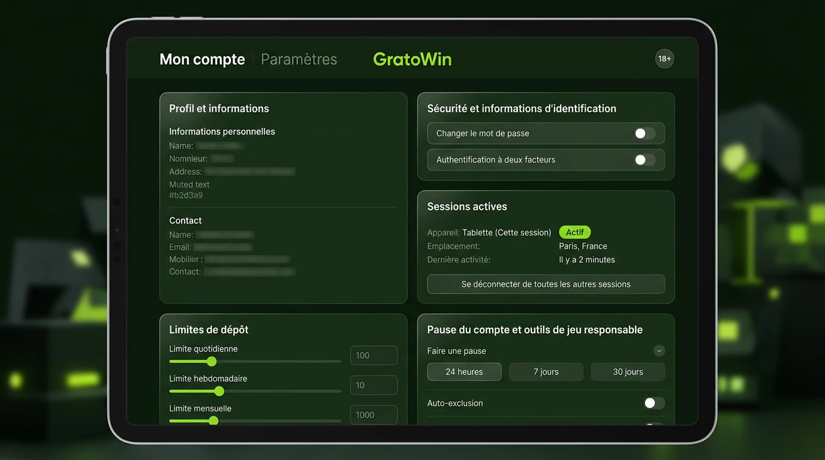Click Tablette (Cette session) device text
Screen dimensions: 825x460
click(507, 232)
